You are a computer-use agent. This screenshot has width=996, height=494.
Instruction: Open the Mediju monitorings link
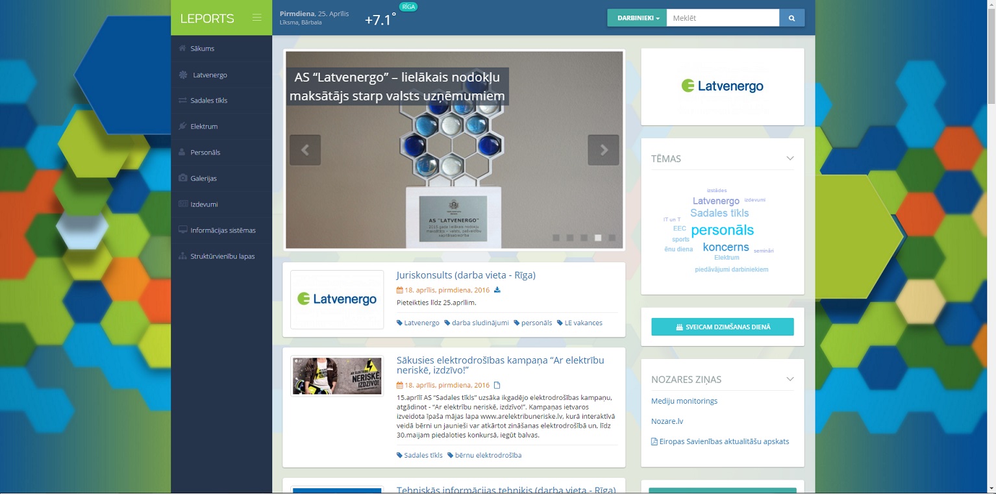[x=684, y=401]
